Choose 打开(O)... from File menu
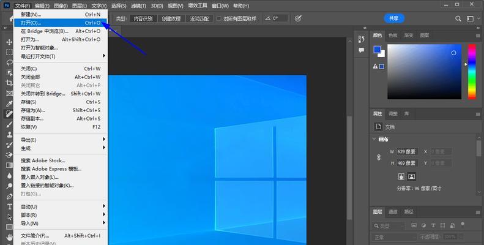 (x=61, y=23)
